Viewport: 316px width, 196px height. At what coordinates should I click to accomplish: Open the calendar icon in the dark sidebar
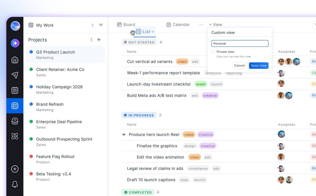click(15, 90)
